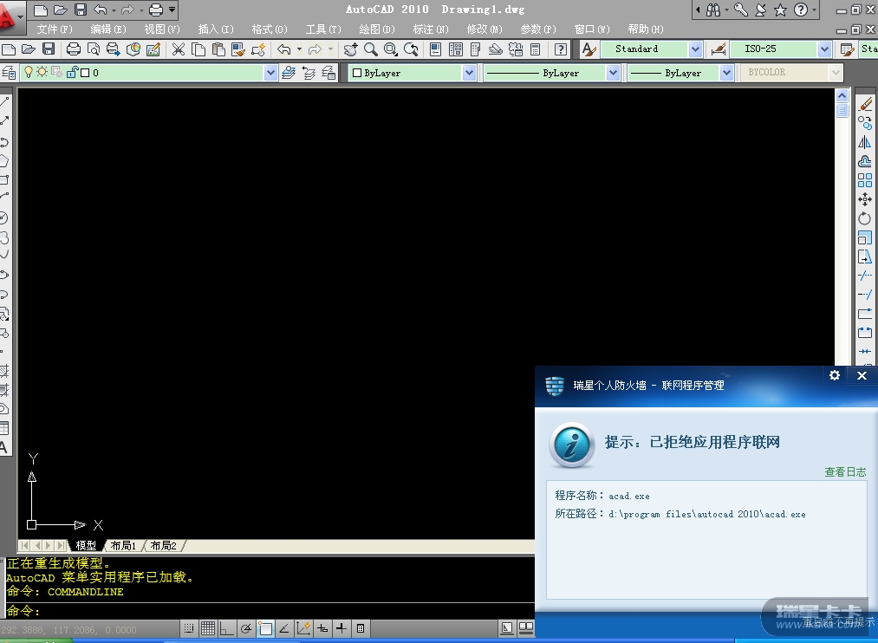
Task: Select the Match Properties brush icon
Action: tap(238, 49)
